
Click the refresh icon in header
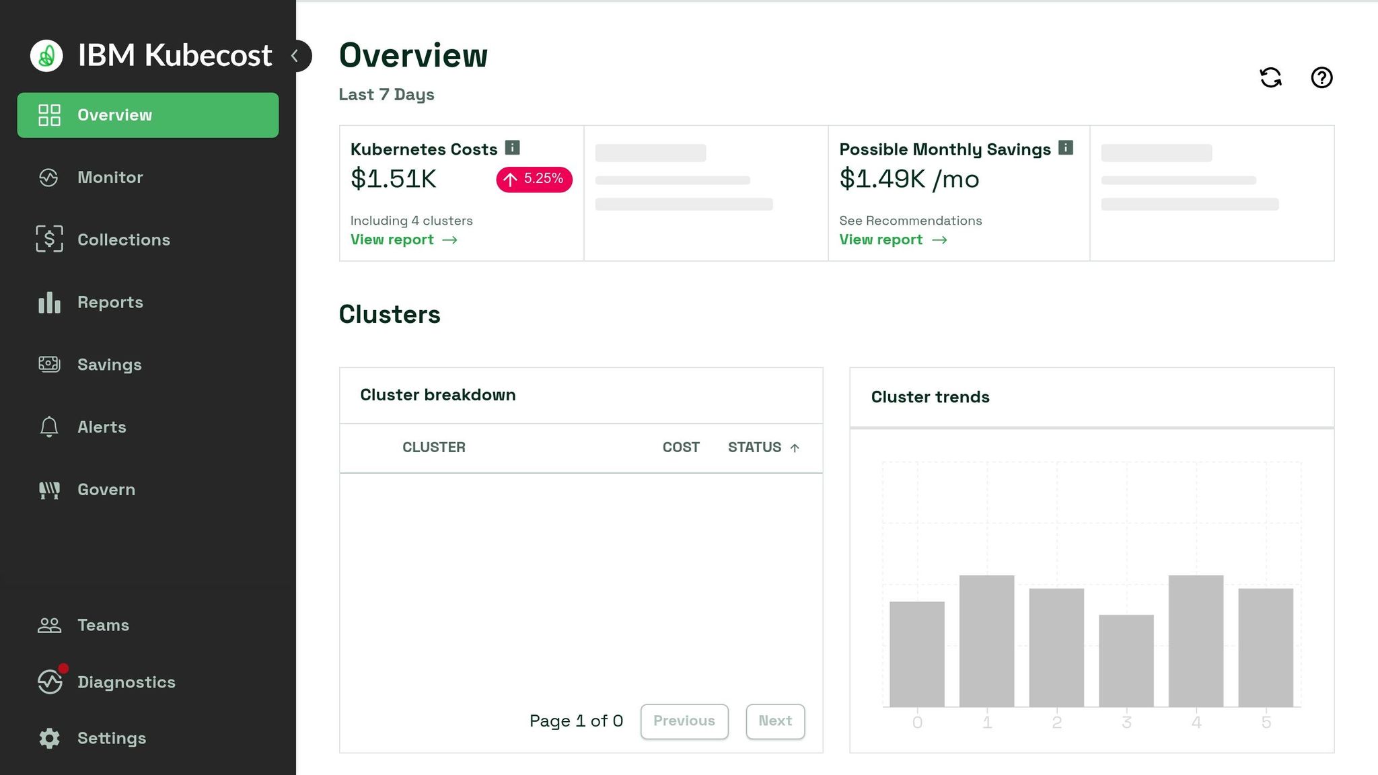pyautogui.click(x=1270, y=78)
